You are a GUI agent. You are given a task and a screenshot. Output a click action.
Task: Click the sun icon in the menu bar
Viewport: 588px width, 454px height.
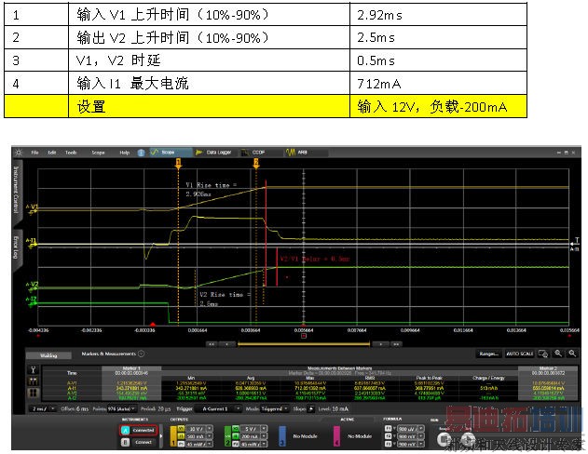(19, 153)
